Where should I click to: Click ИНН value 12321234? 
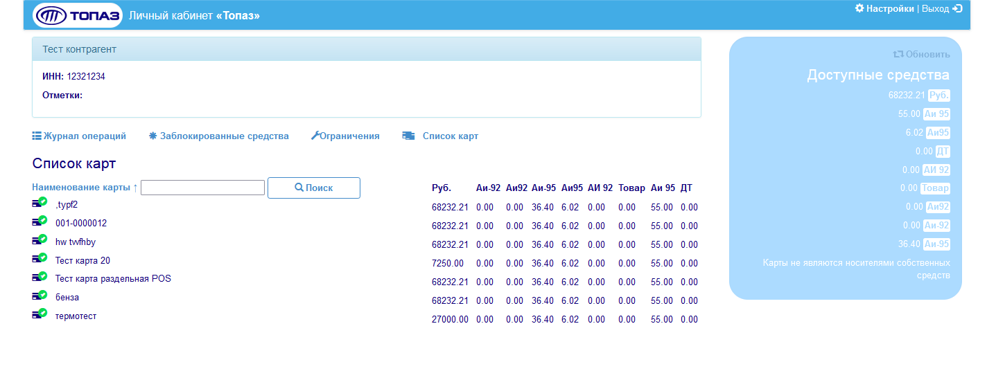(x=86, y=77)
